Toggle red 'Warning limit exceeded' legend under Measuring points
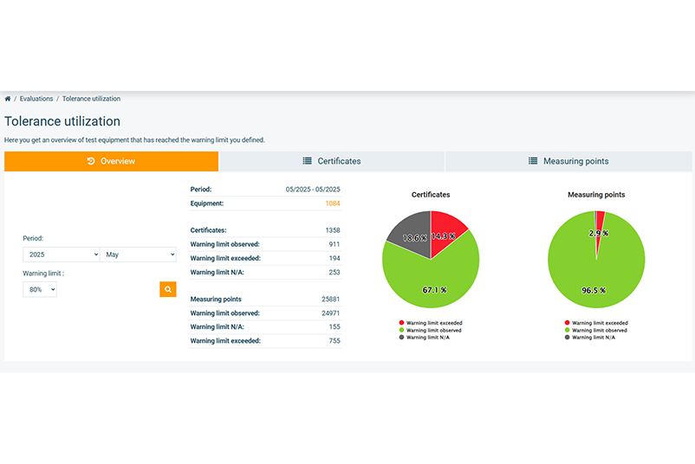Screen dimensions: 695x464 tap(594, 323)
